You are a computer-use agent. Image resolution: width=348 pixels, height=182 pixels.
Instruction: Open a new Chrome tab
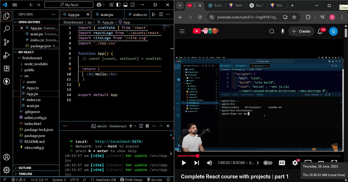292,6
